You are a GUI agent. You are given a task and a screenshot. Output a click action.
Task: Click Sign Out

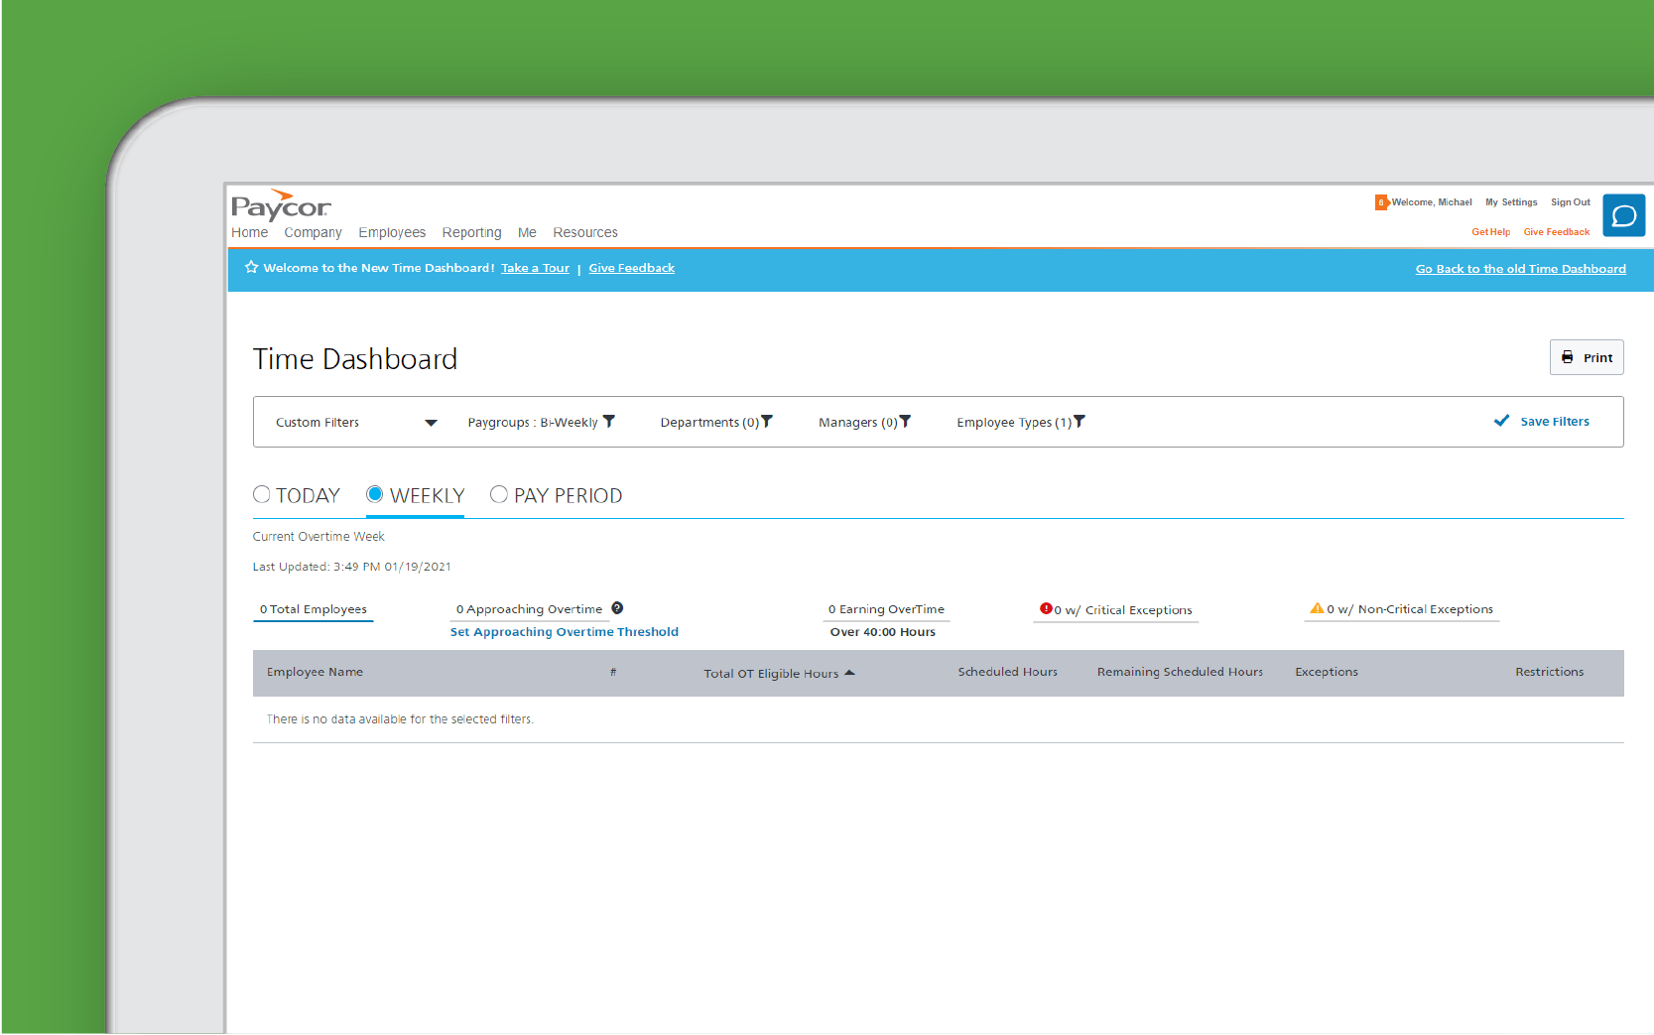[x=1571, y=202]
